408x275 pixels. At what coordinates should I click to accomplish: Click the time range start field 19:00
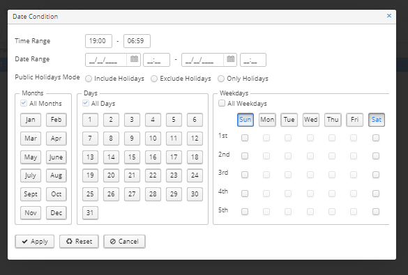click(x=98, y=41)
